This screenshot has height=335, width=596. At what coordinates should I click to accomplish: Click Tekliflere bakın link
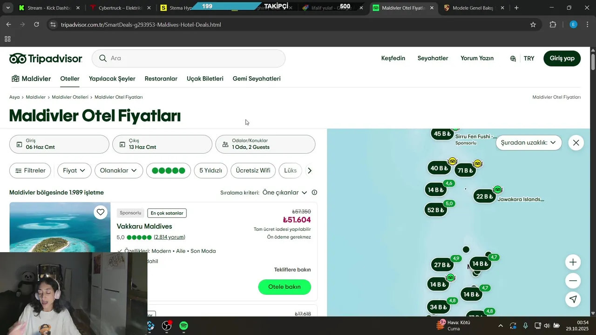click(292, 270)
